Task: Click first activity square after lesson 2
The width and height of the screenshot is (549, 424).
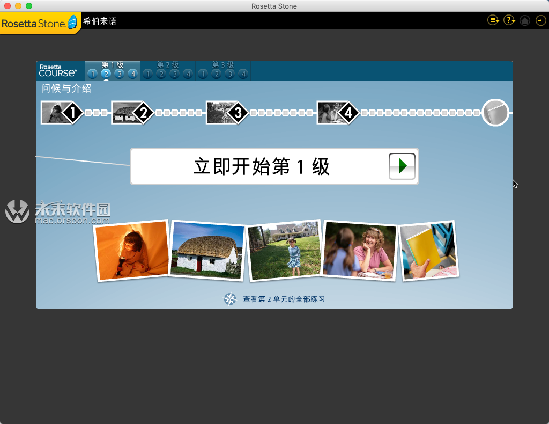Action: pyautogui.click(x=159, y=113)
